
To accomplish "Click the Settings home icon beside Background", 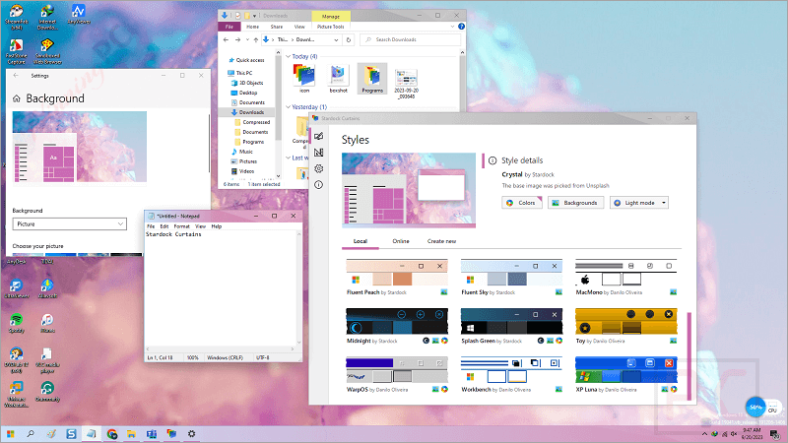I will (x=17, y=99).
